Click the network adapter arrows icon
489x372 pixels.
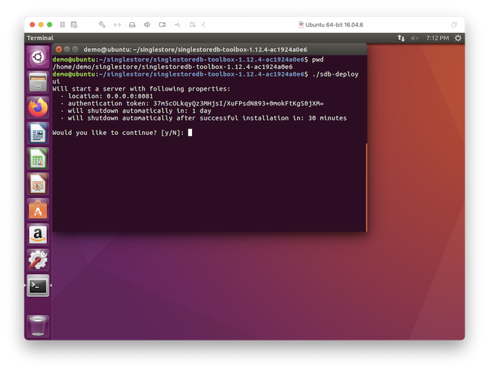117,24
